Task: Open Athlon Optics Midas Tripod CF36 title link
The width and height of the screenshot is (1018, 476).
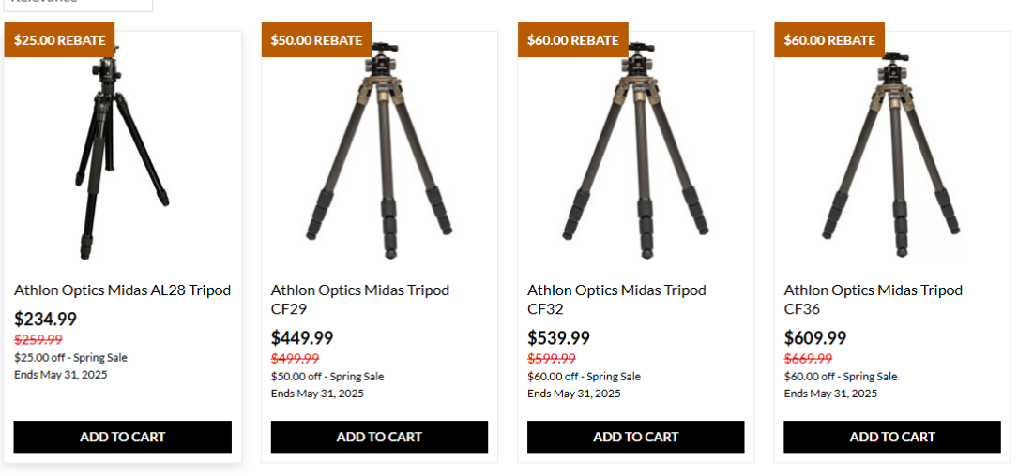Action: pos(873,299)
